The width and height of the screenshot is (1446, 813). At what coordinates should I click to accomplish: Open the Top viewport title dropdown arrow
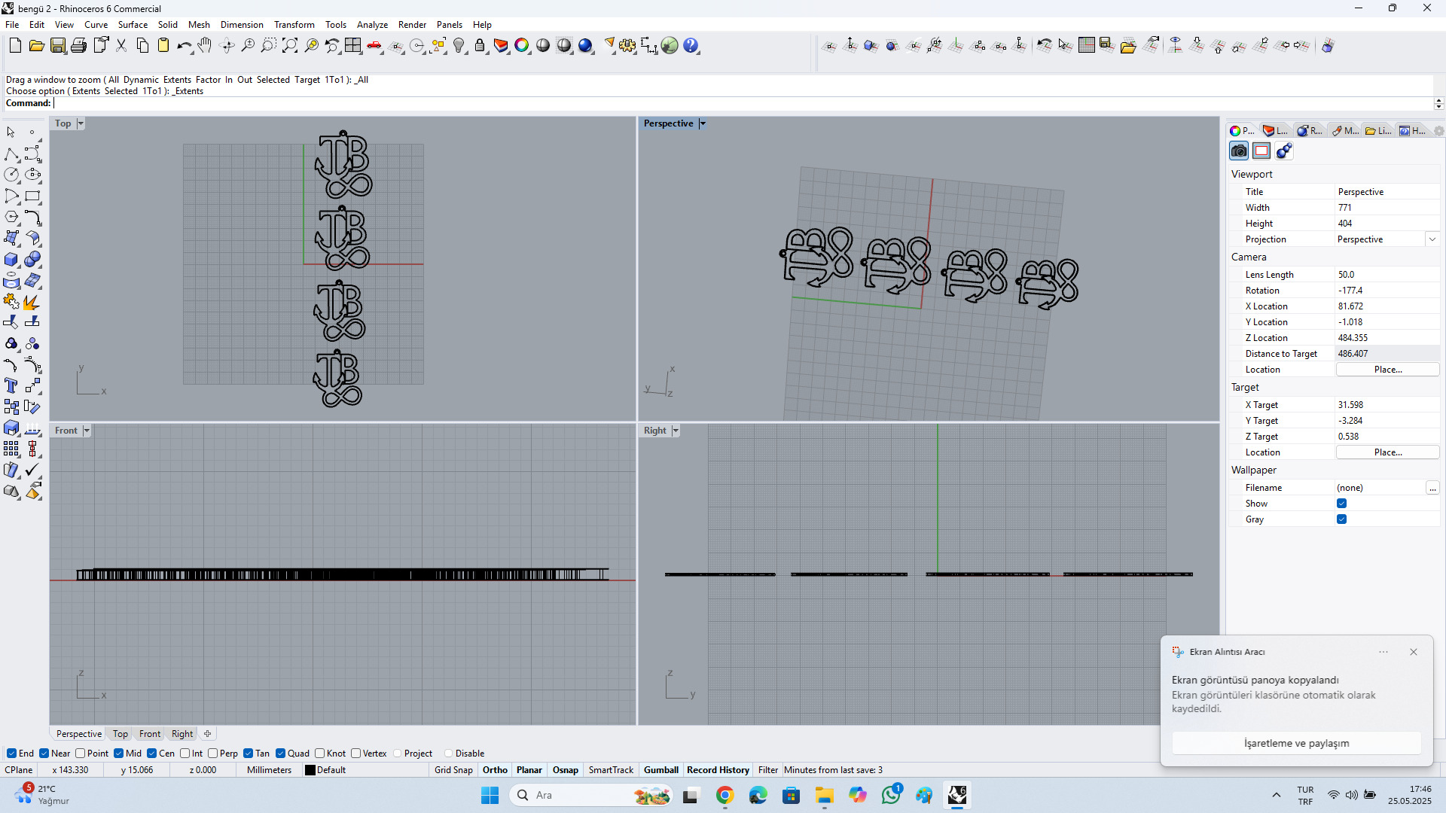click(x=81, y=123)
